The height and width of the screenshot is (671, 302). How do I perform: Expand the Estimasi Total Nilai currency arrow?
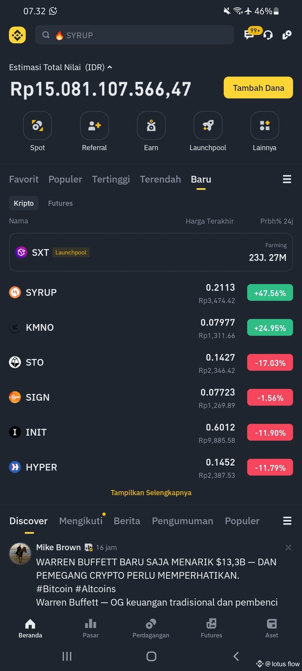pyautogui.click(x=110, y=67)
